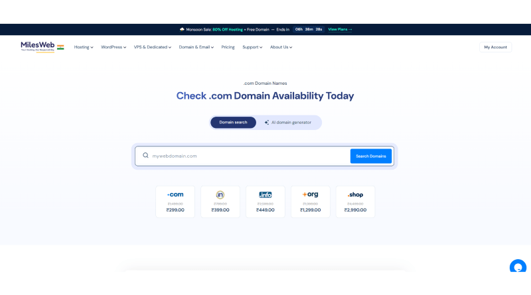
Task: Click the India flag icon
Action: click(60, 47)
